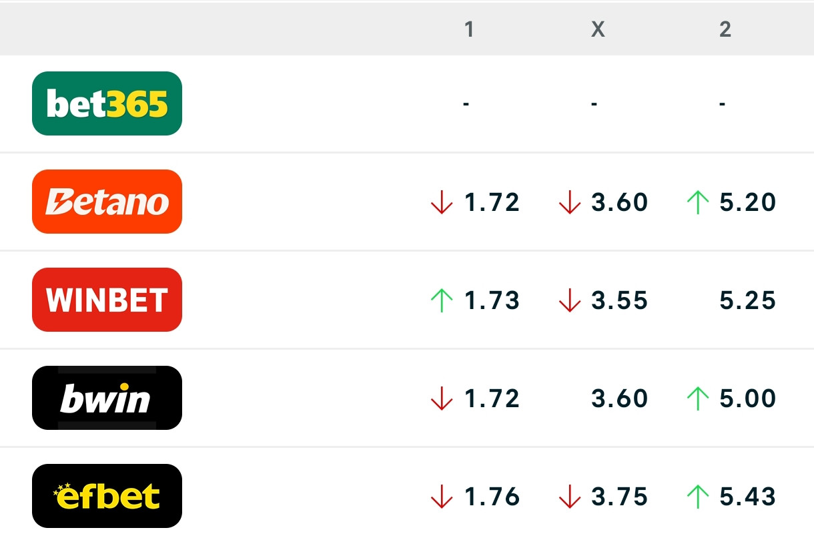Click the column 2 header
Image resolution: width=814 pixels, height=542 pixels.
pyautogui.click(x=725, y=29)
